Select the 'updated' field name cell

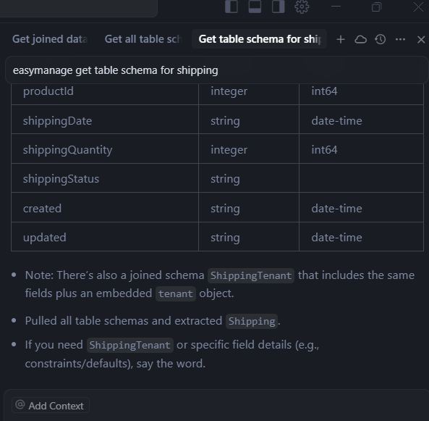pos(105,236)
